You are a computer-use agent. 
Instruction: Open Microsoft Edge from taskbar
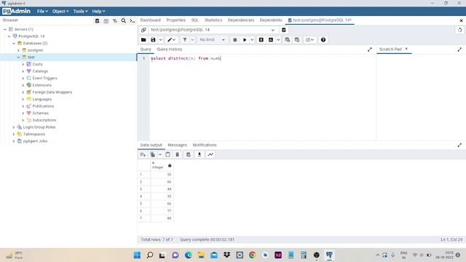[x=188, y=255]
